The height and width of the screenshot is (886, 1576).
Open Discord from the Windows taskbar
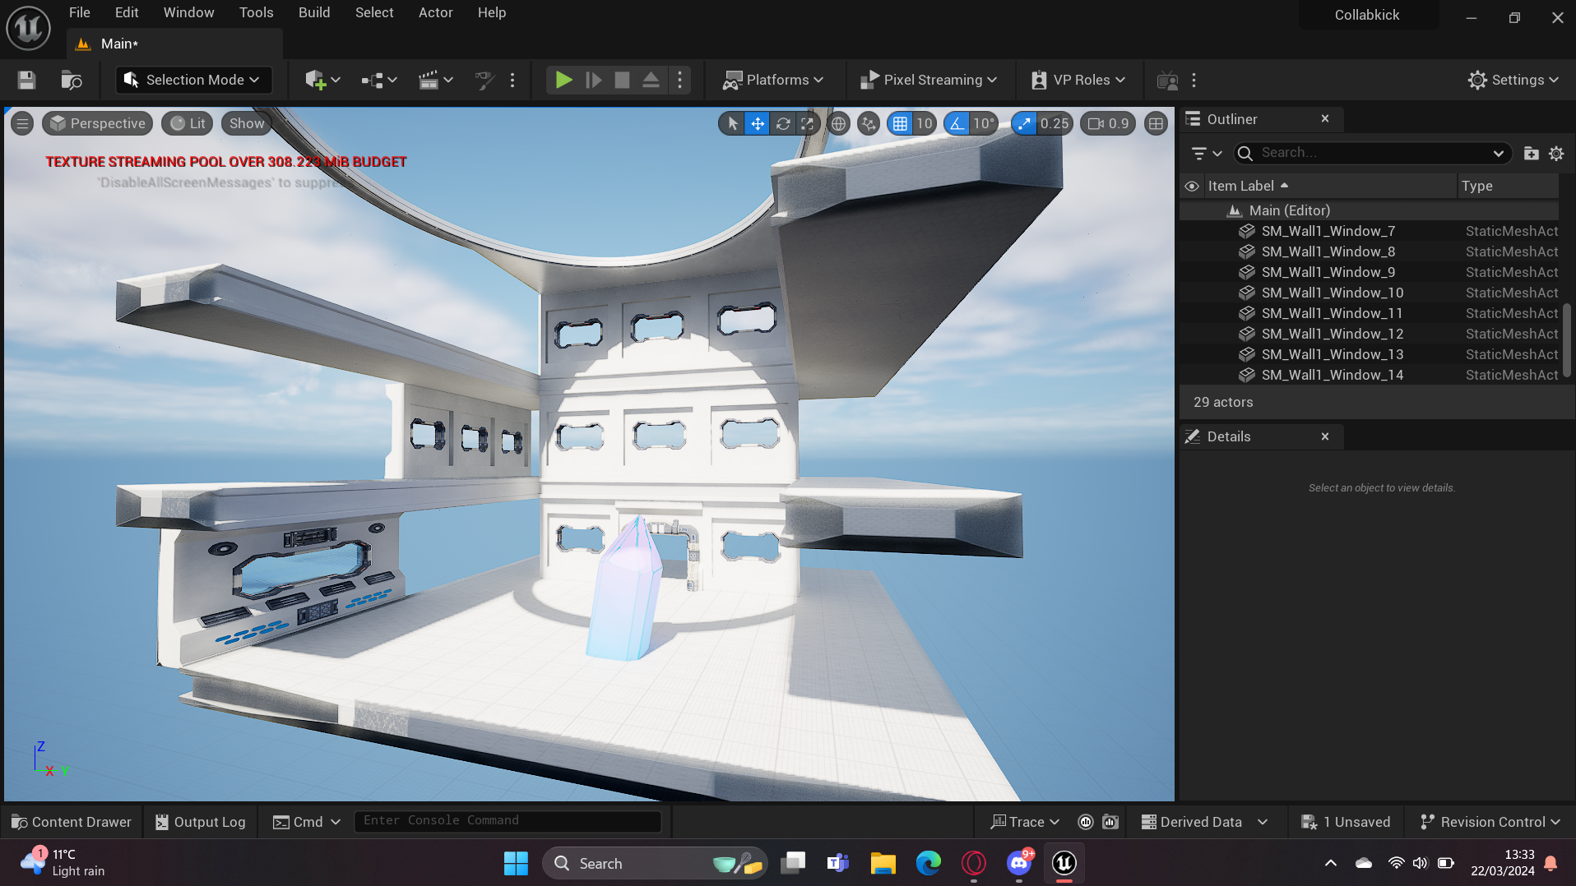coord(1019,863)
